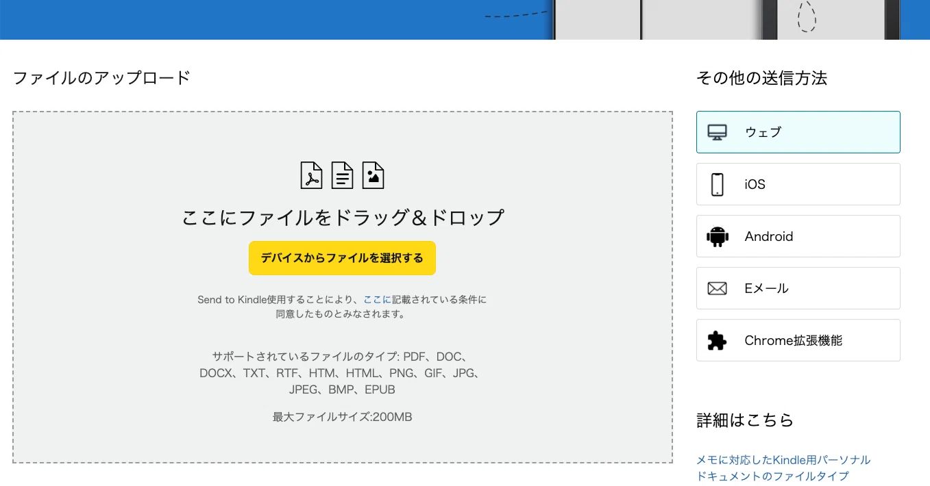Select the Chrome拡張機能 option

coord(798,340)
